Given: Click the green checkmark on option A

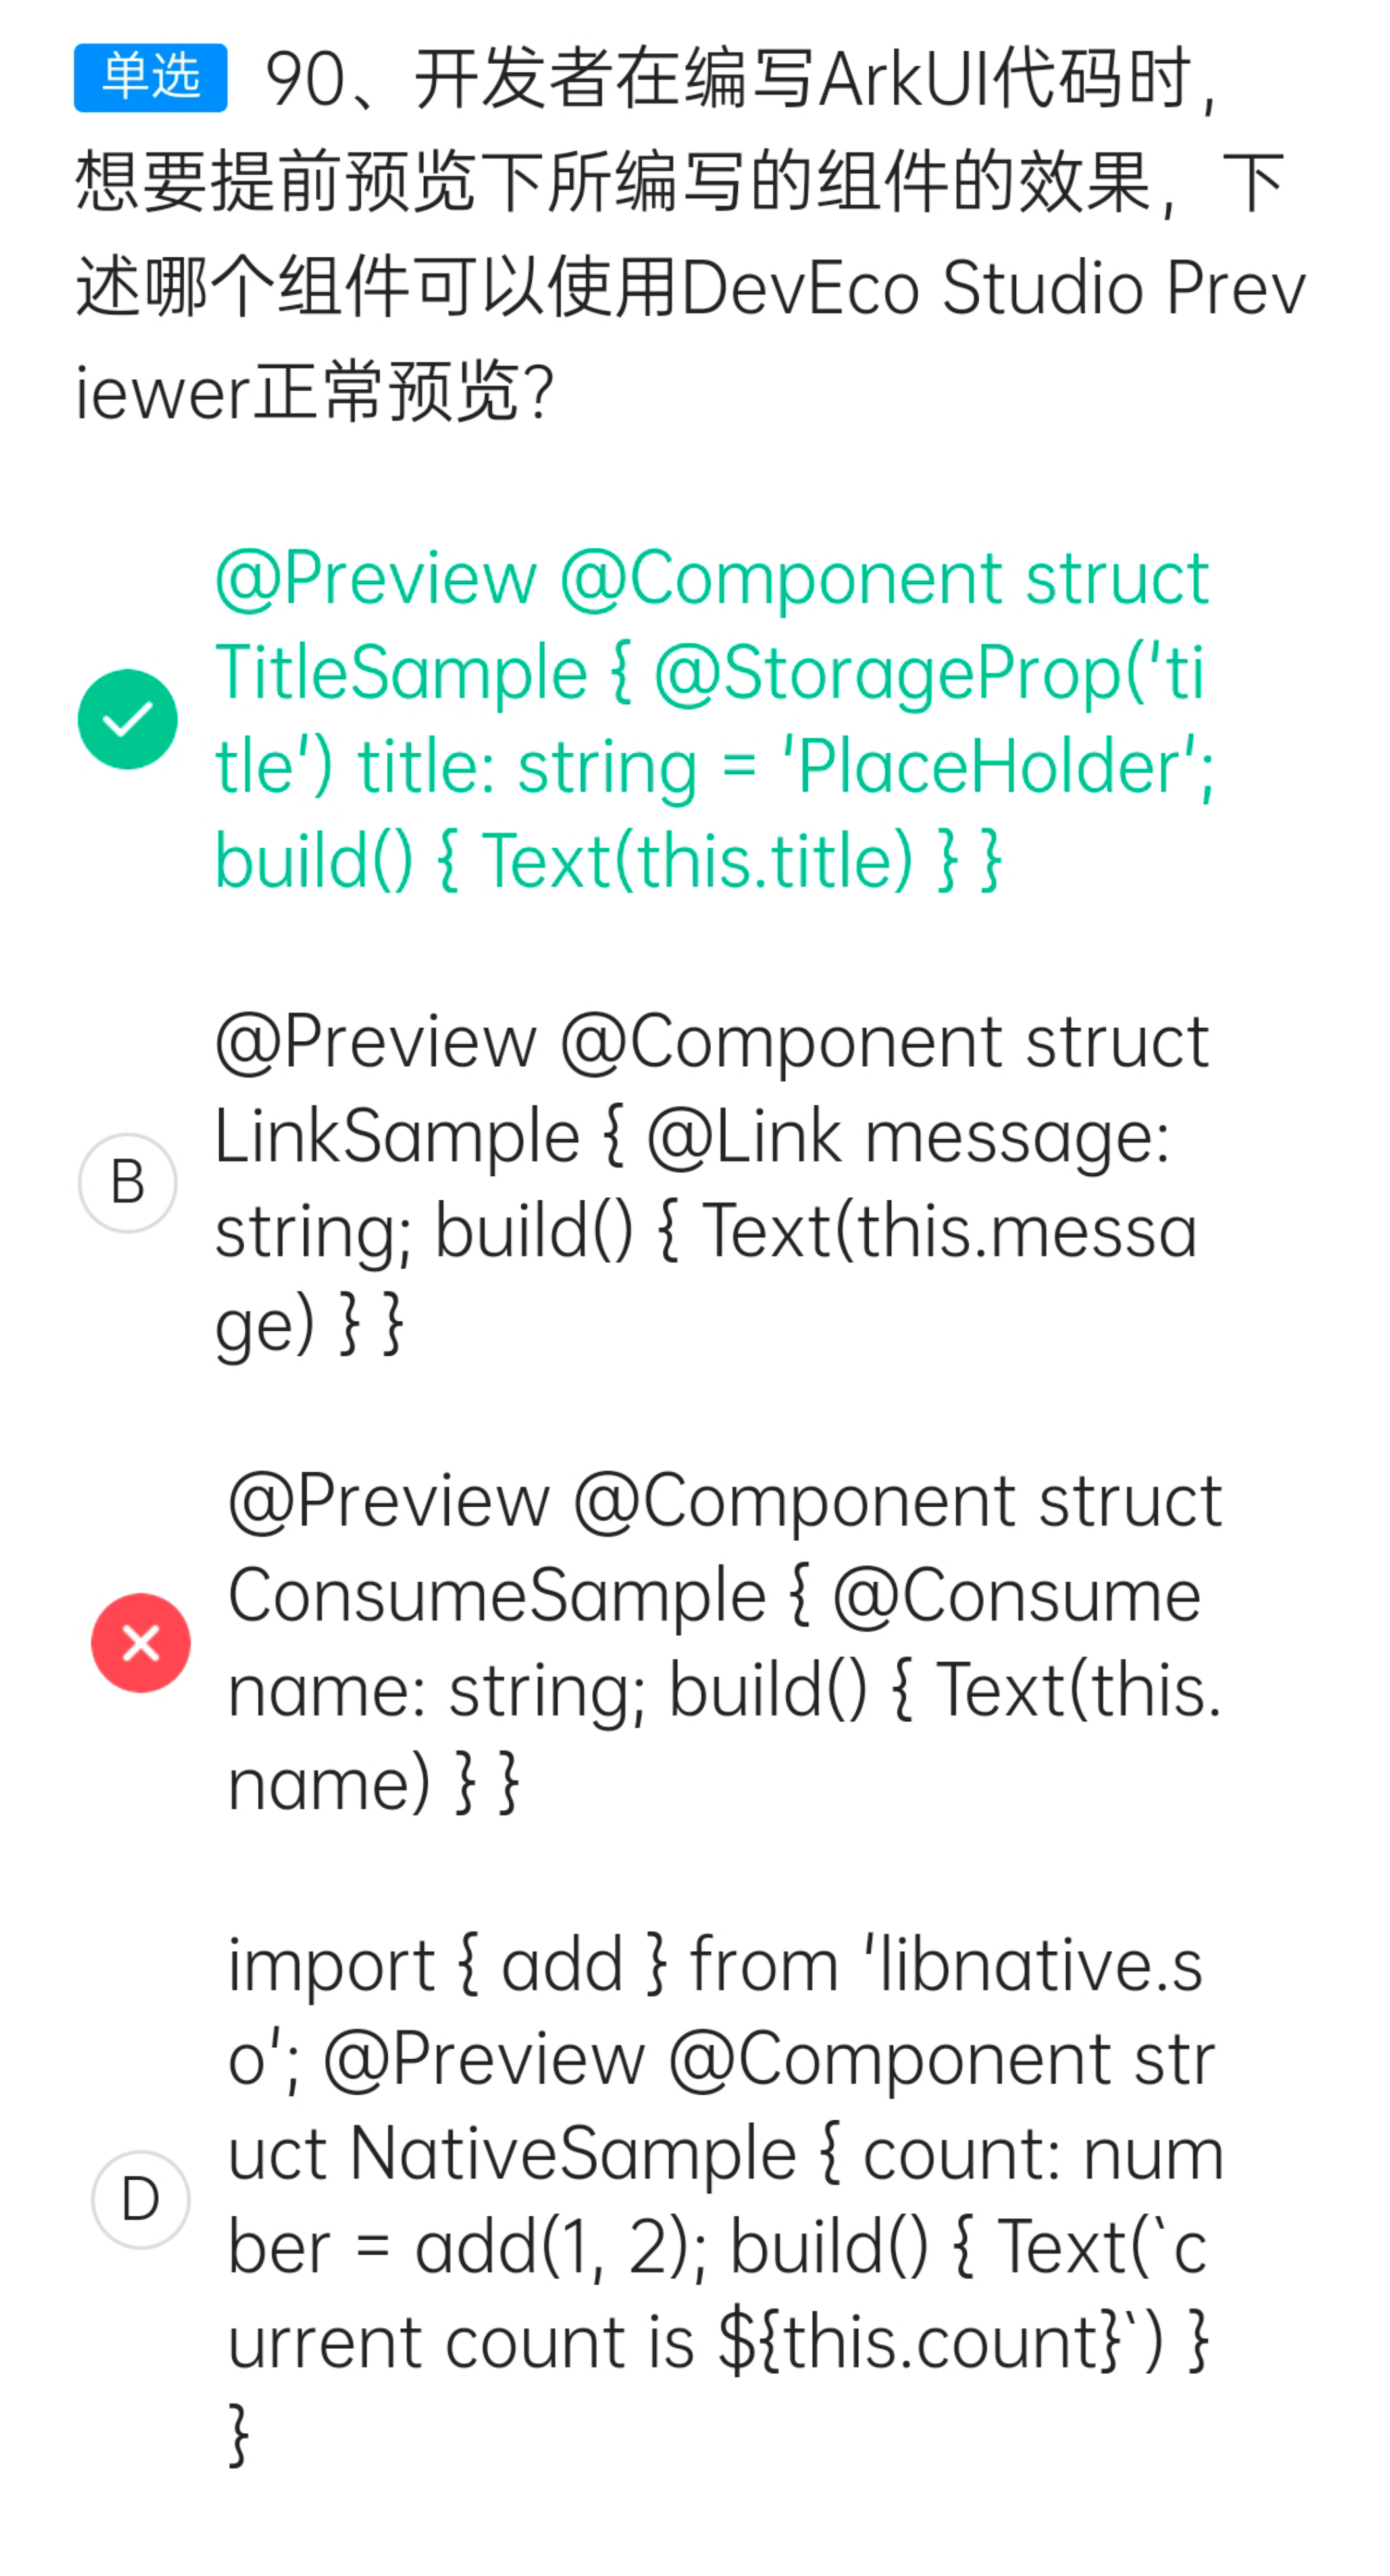Looking at the screenshot, I should point(128,719).
